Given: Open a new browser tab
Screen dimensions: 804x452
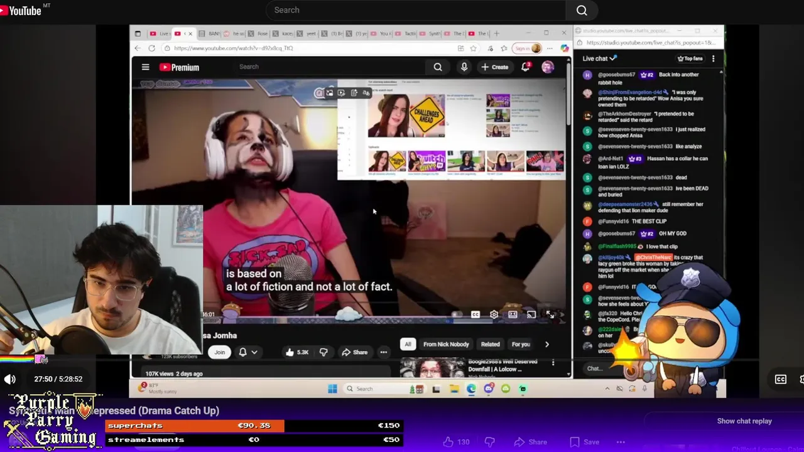Looking at the screenshot, I should pyautogui.click(x=496, y=33).
